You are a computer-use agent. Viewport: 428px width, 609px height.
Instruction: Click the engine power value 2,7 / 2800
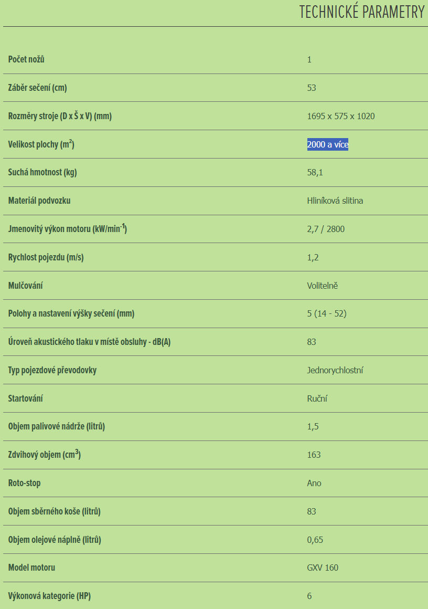(326, 229)
